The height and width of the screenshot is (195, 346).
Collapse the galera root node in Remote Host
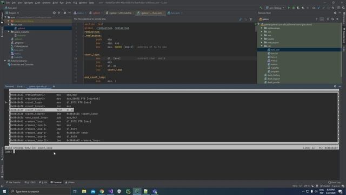(258, 24)
